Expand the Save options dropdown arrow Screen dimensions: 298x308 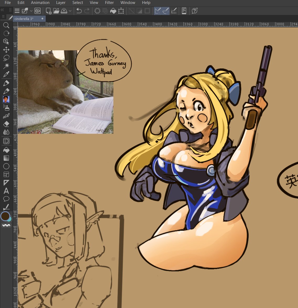[x=70, y=11]
